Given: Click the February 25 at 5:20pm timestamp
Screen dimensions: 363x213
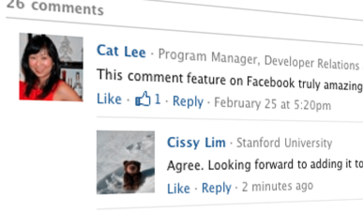Looking at the screenshot, I should [x=273, y=104].
